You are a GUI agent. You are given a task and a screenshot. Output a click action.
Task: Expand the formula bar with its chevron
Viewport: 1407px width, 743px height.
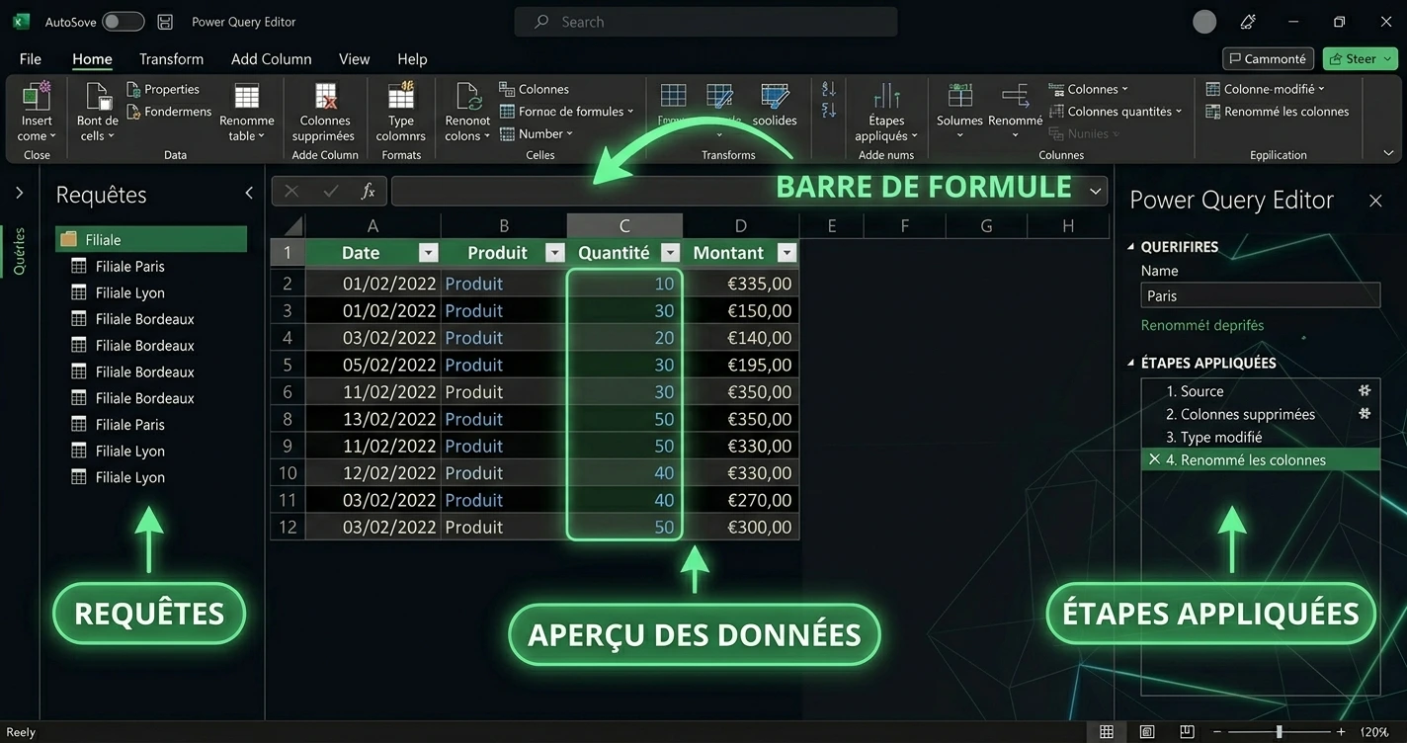(1095, 191)
